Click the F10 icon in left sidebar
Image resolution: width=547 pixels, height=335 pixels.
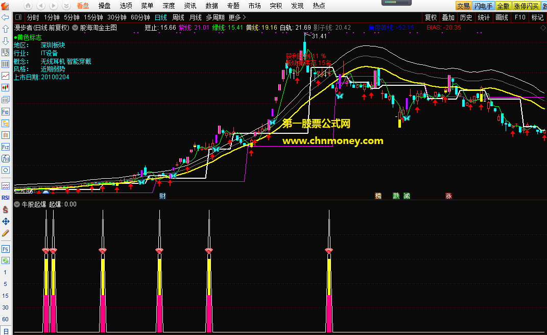tap(5, 112)
